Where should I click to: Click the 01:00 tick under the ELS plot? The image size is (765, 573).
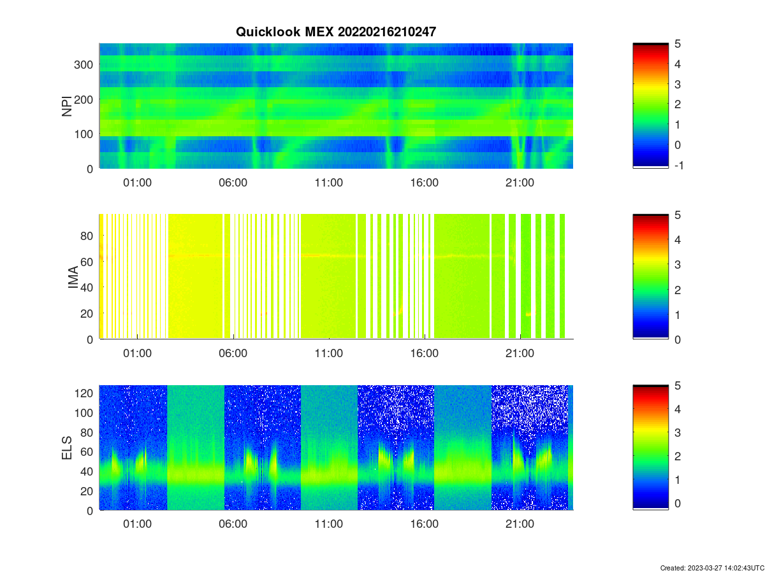tap(137, 524)
